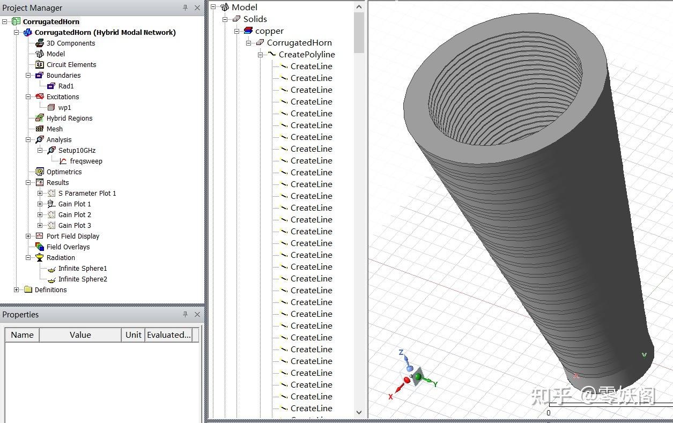Select the S Parameter Plot 1 report icon
The height and width of the screenshot is (423, 673).
tap(52, 193)
